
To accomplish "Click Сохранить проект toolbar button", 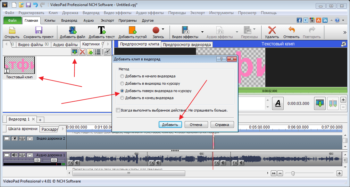I will tap(38, 33).
